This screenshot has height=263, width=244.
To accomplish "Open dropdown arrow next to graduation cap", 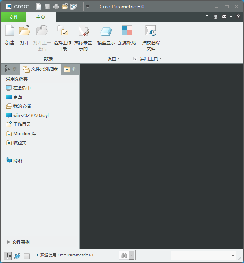I will point(231,16).
